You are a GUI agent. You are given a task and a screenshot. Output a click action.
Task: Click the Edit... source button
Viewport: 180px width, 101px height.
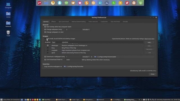pos(149,46)
